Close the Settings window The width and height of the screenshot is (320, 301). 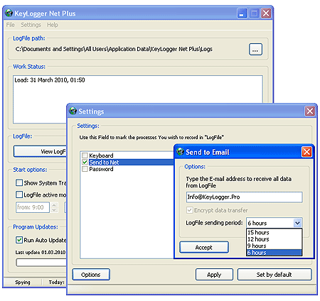[x=310, y=111]
